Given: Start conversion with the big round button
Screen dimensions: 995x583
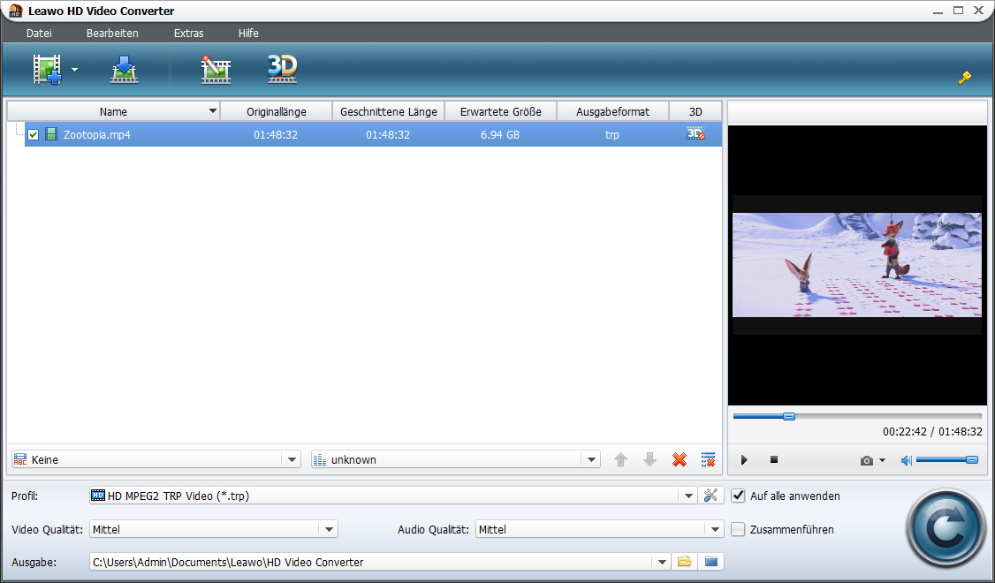Looking at the screenshot, I should pos(946,528).
